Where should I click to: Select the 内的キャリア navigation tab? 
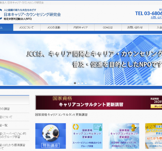81,27
